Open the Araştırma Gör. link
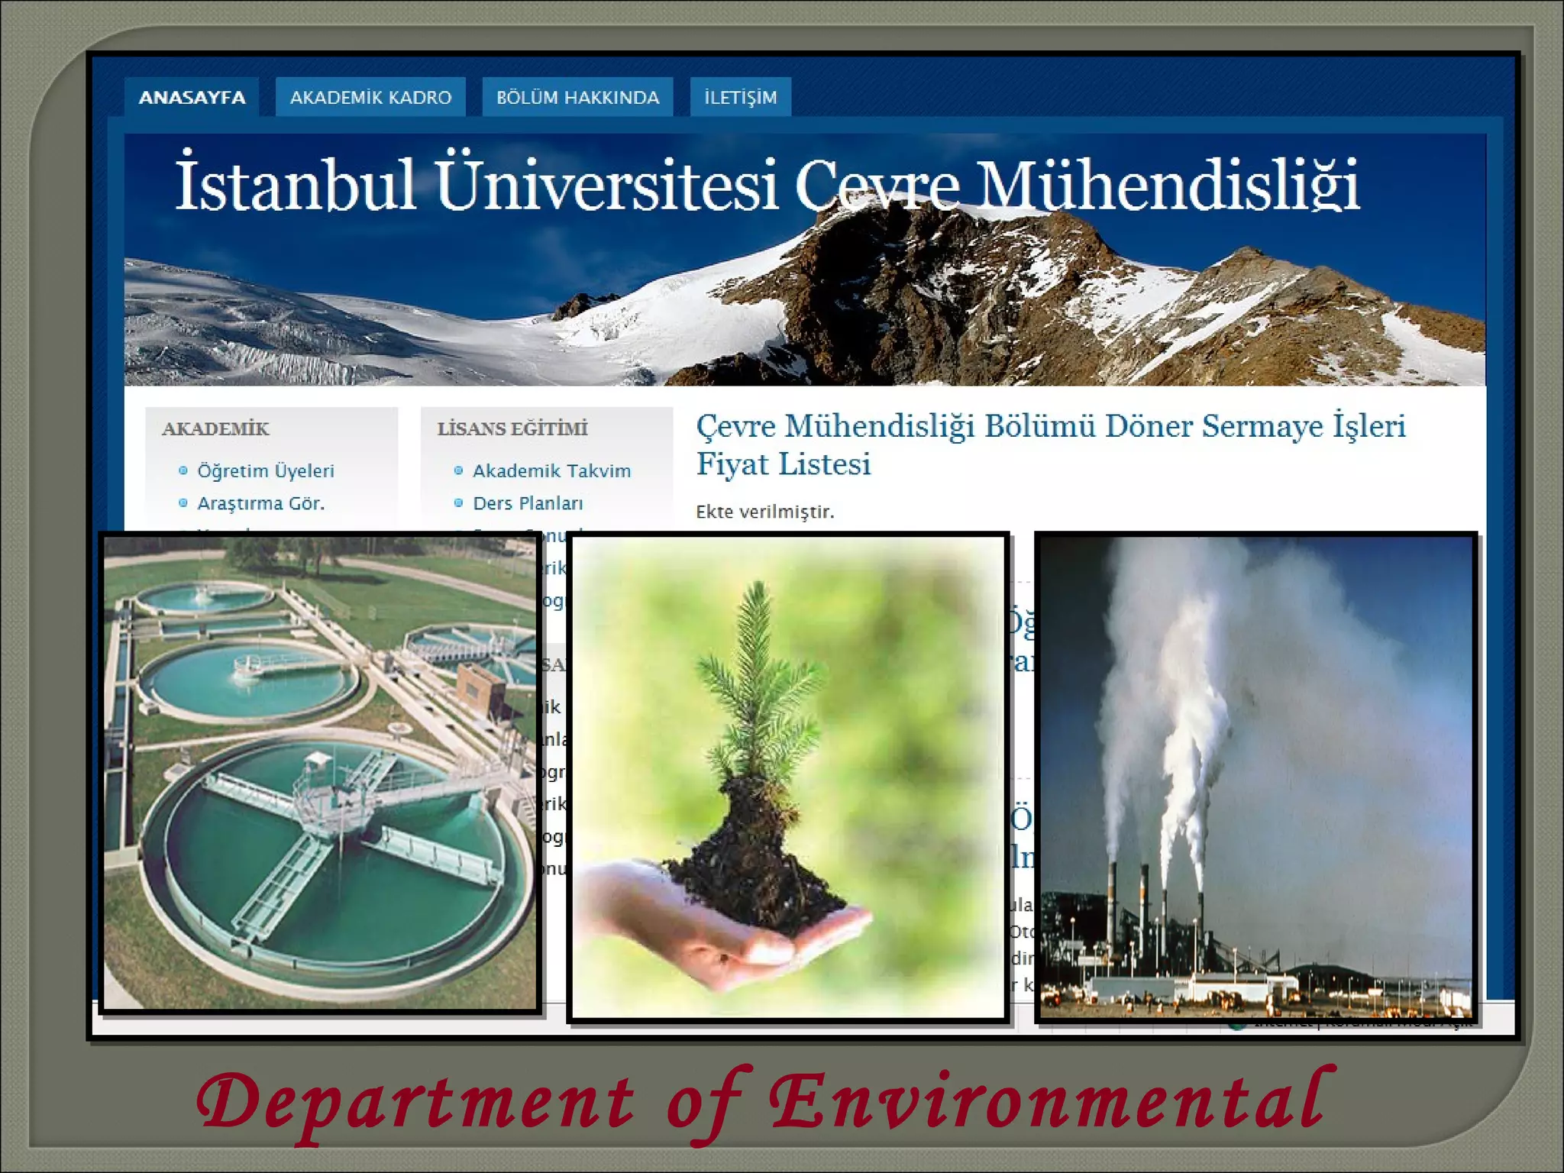The width and height of the screenshot is (1564, 1173). [261, 503]
